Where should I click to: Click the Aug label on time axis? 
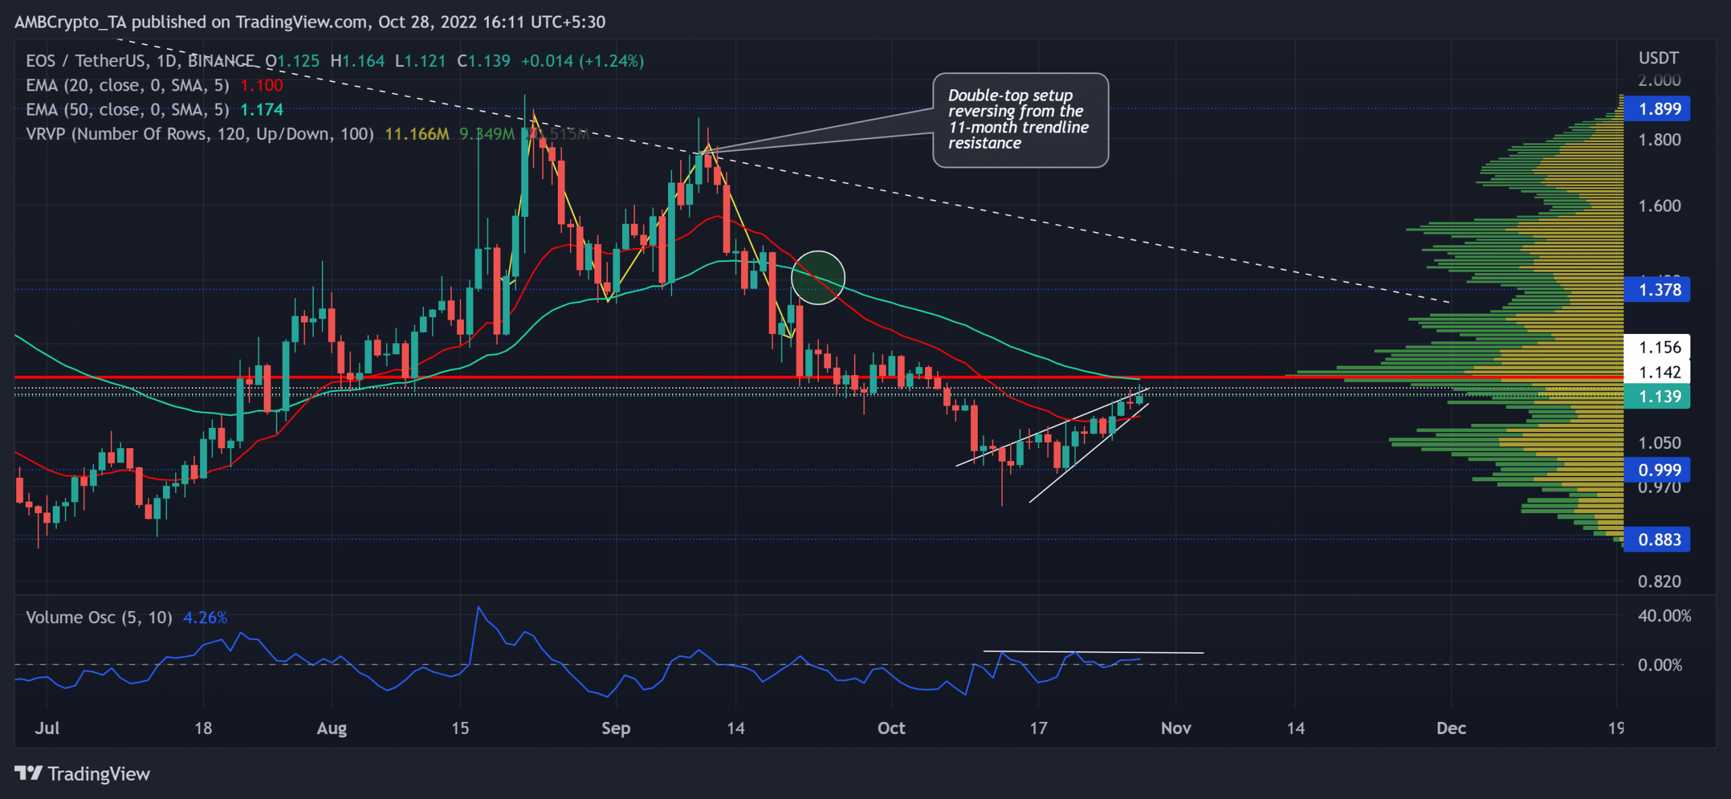(x=331, y=728)
